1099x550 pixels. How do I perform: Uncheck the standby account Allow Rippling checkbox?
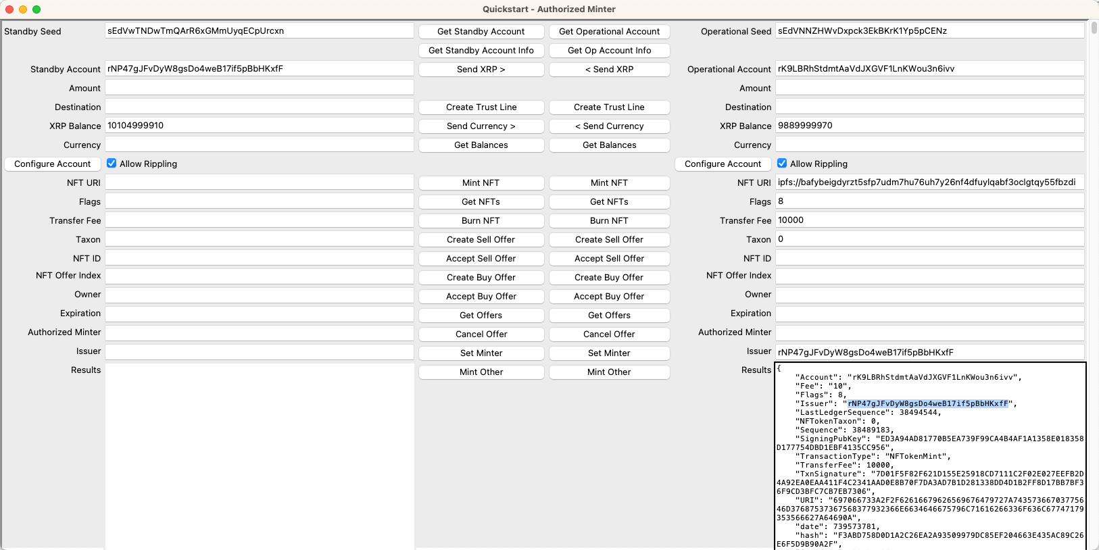(112, 164)
